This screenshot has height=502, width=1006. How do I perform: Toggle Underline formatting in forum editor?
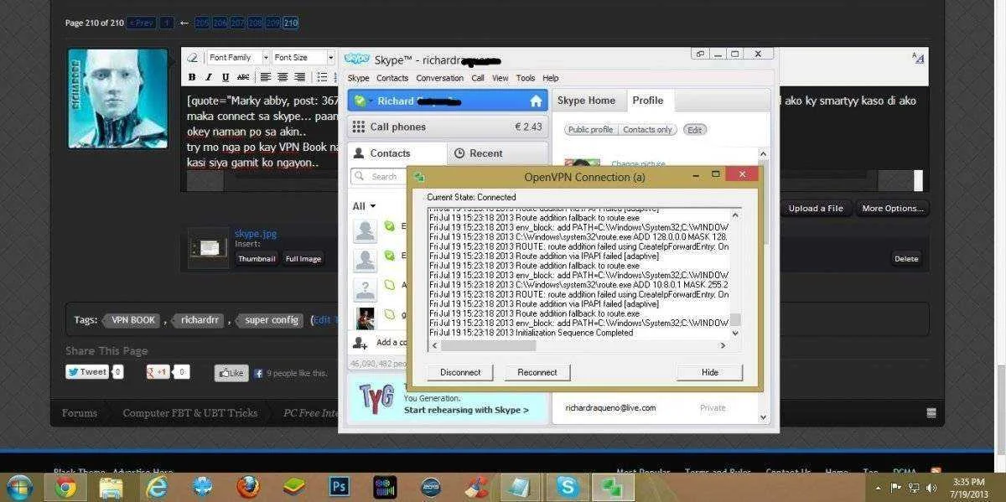(225, 77)
